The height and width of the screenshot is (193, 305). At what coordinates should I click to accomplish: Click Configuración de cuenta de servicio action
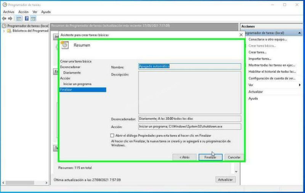[x=272, y=78]
